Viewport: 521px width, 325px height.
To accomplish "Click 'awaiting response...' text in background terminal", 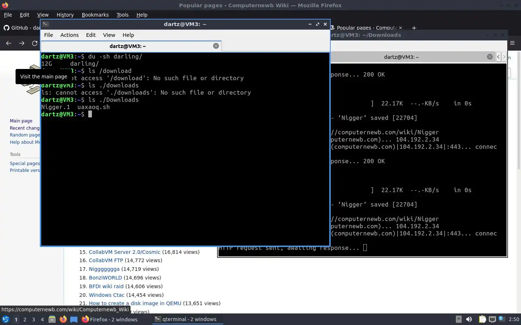I will (x=323, y=248).
